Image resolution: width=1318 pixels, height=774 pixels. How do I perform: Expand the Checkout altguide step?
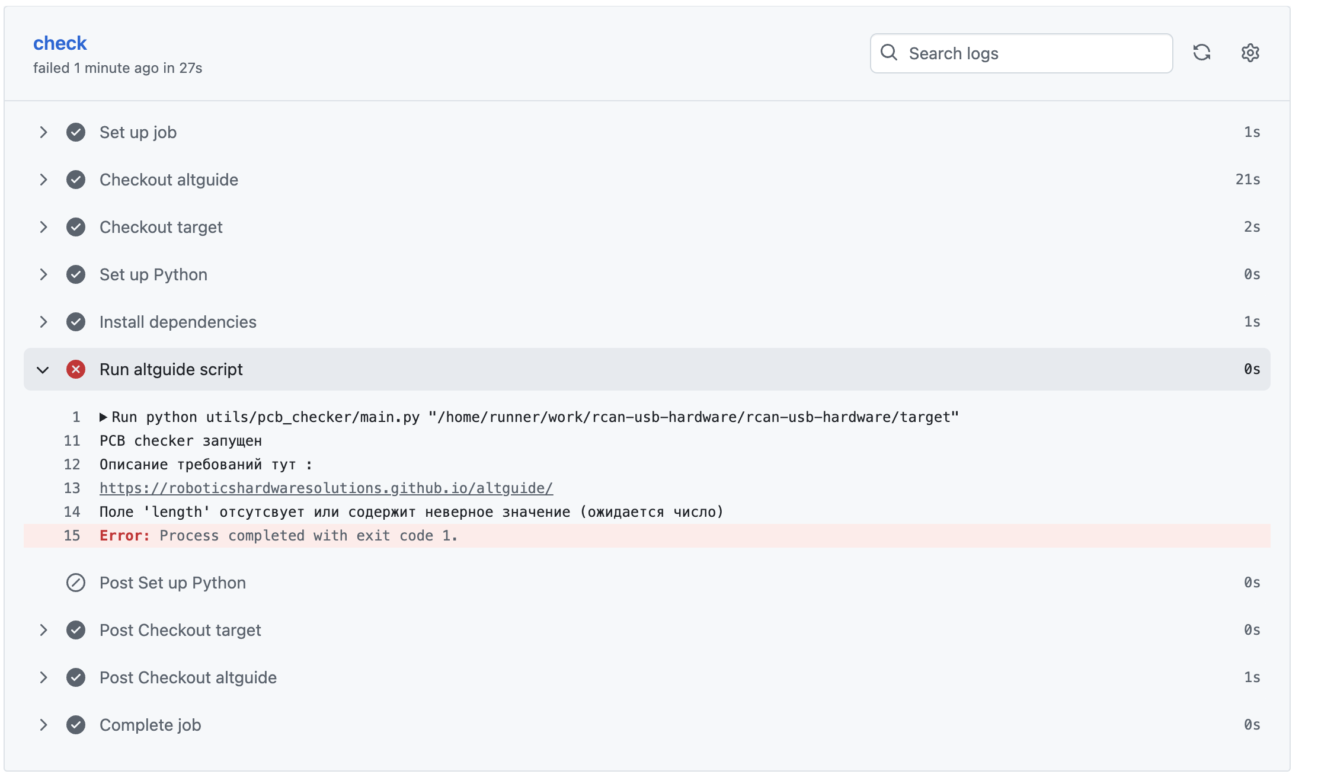[x=43, y=180]
